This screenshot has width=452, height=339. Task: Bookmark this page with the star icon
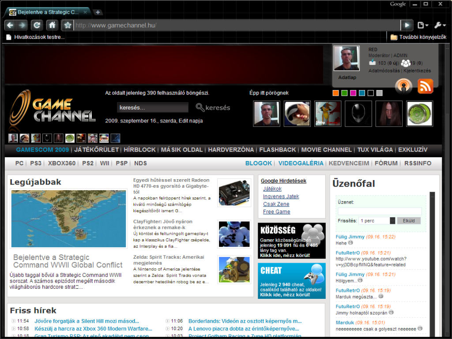coord(67,25)
